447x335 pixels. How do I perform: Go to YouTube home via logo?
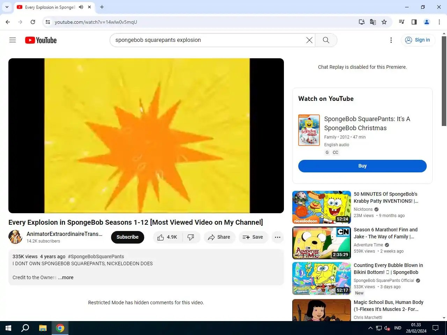[41, 40]
